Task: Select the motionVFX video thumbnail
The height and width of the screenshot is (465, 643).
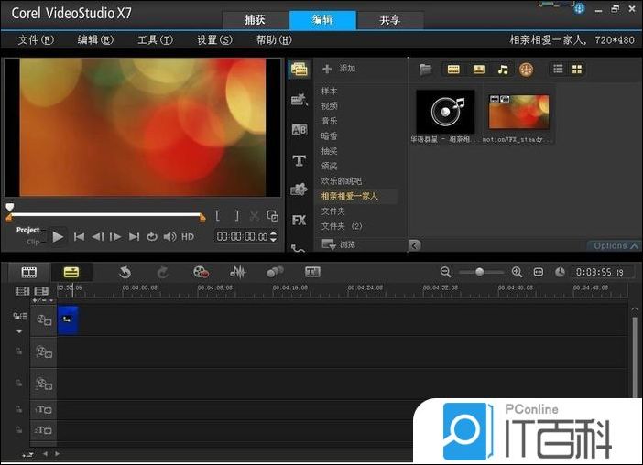Action: pyautogui.click(x=518, y=111)
